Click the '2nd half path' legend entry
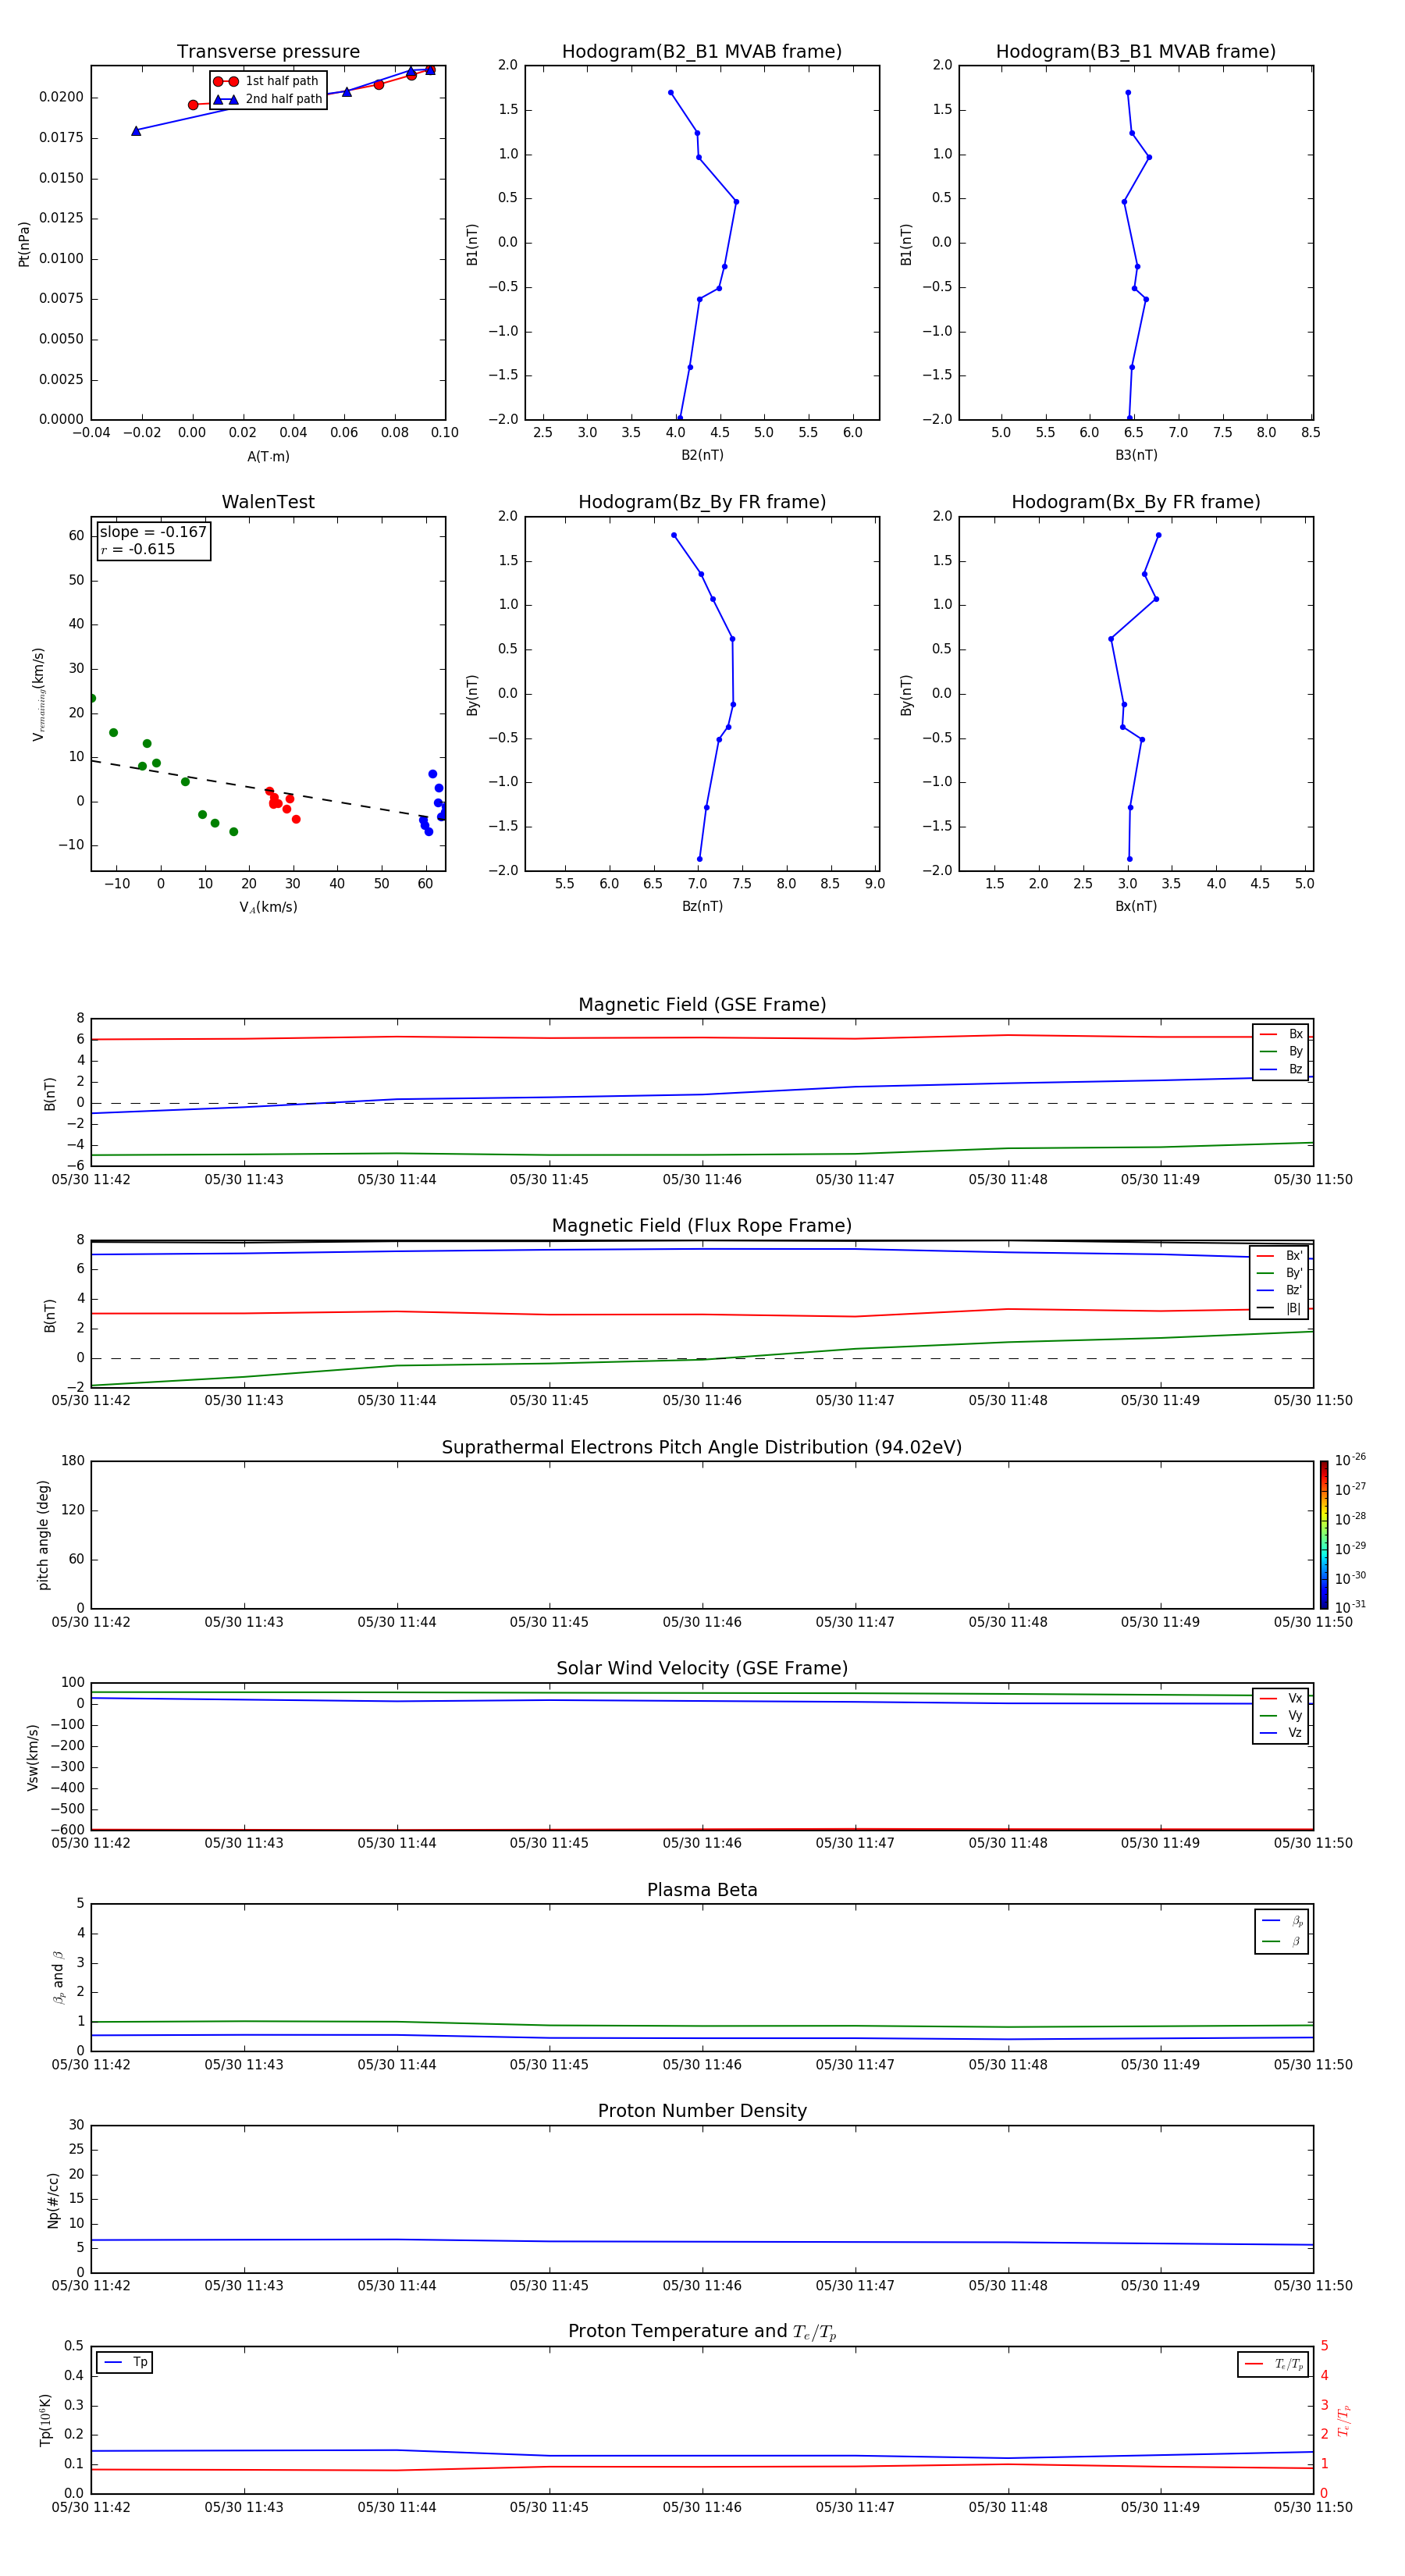Viewport: 1405px width, 2576px height. [267, 99]
